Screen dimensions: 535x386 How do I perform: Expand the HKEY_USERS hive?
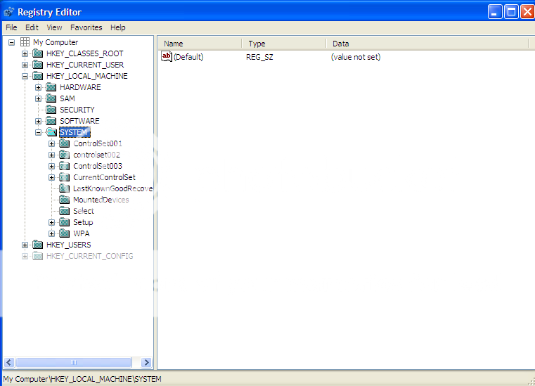coord(25,245)
